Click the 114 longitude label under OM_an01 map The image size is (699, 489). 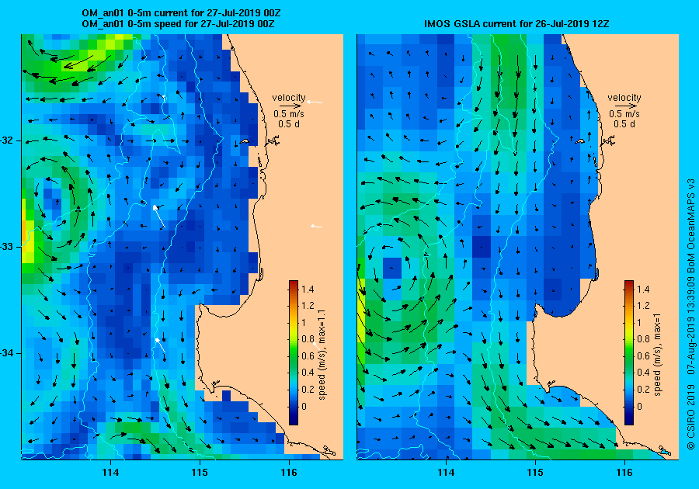pos(110,473)
